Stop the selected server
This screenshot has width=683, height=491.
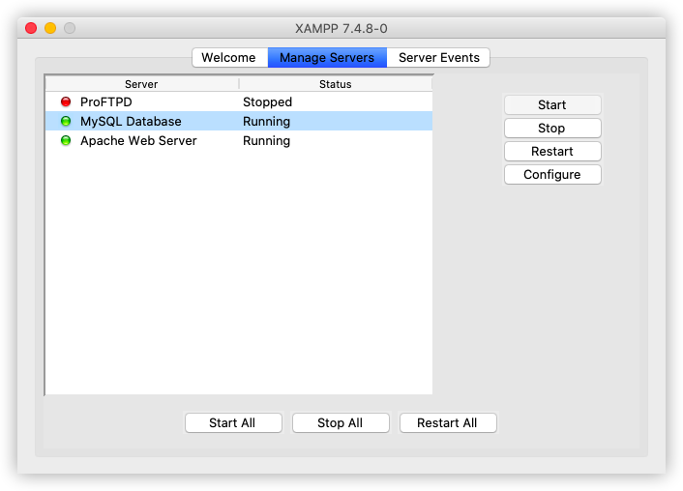tap(552, 128)
